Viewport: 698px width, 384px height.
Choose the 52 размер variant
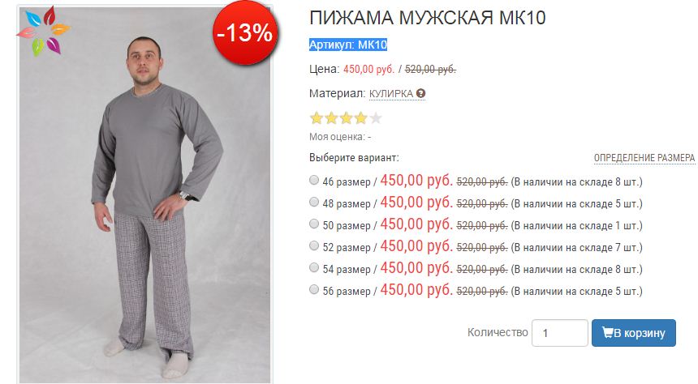pyautogui.click(x=314, y=245)
